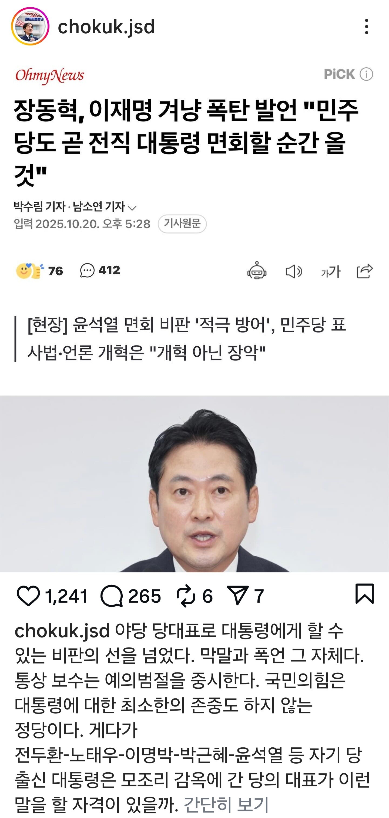Tap chokuk.jsd username in the caption
Screen dimensions: 389x818
click(x=62, y=631)
